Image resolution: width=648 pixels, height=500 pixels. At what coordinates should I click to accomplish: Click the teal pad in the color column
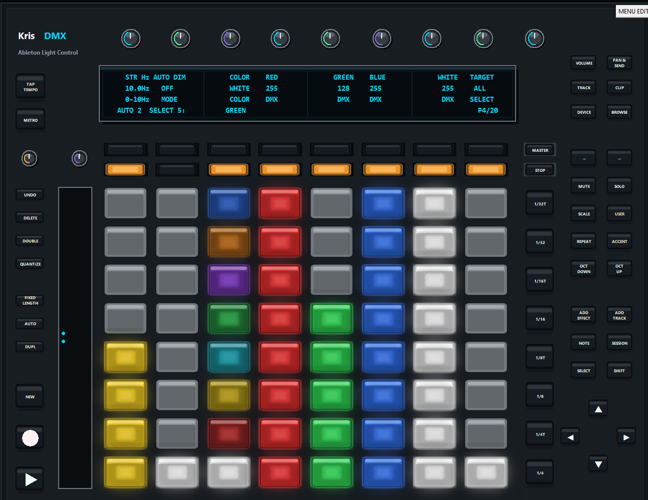click(229, 357)
